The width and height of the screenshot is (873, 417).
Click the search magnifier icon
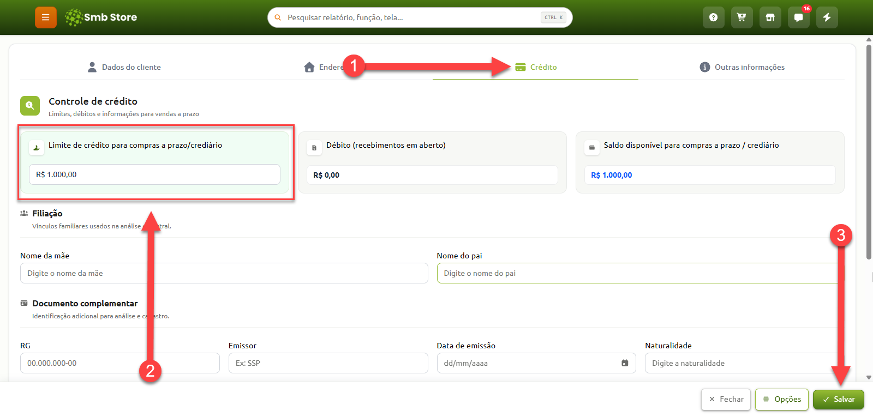point(278,17)
